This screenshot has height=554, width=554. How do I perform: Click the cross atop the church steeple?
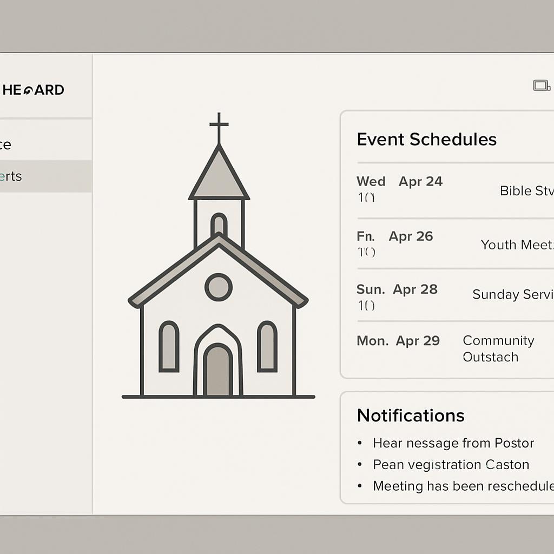tap(219, 126)
